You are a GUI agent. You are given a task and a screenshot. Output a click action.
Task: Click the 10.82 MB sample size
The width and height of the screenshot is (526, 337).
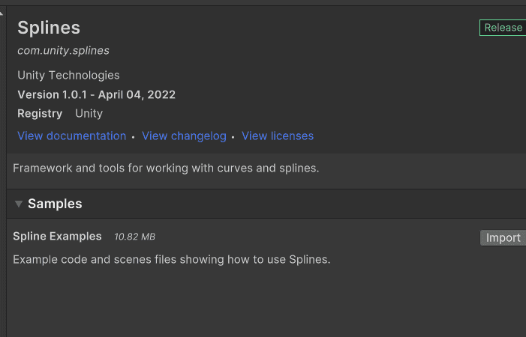tap(134, 237)
